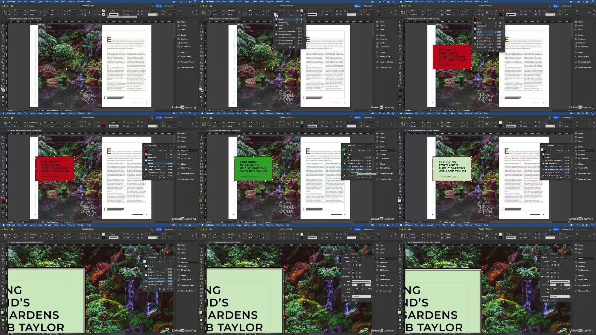Open Window menu above the bright green box document
This screenshot has height=335, width=596.
(x=279, y=113)
